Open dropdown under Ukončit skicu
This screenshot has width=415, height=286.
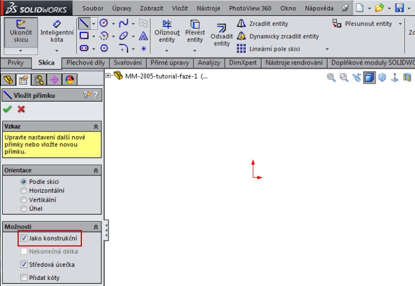20,51
